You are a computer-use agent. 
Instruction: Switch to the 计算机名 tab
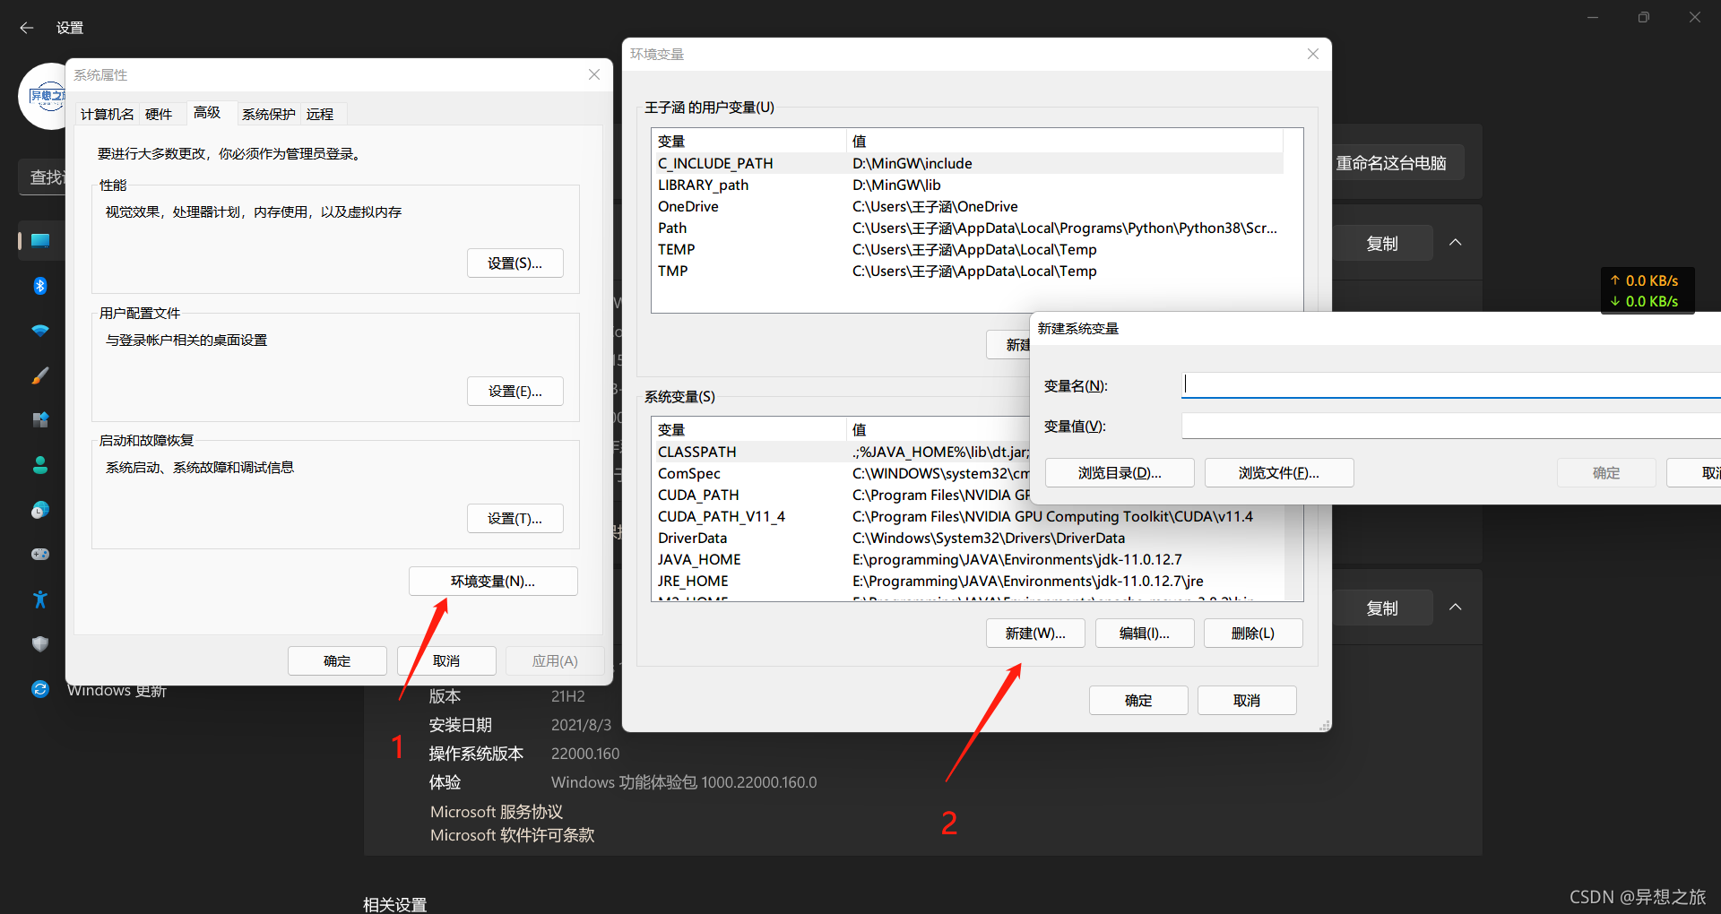coord(107,114)
